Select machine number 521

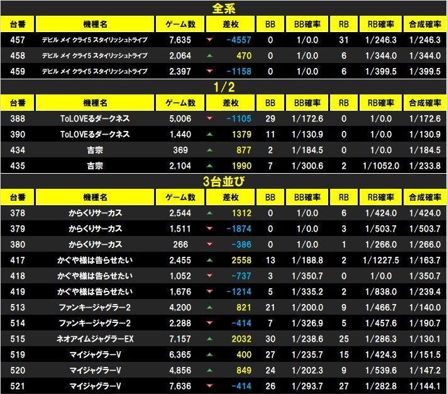(18, 386)
